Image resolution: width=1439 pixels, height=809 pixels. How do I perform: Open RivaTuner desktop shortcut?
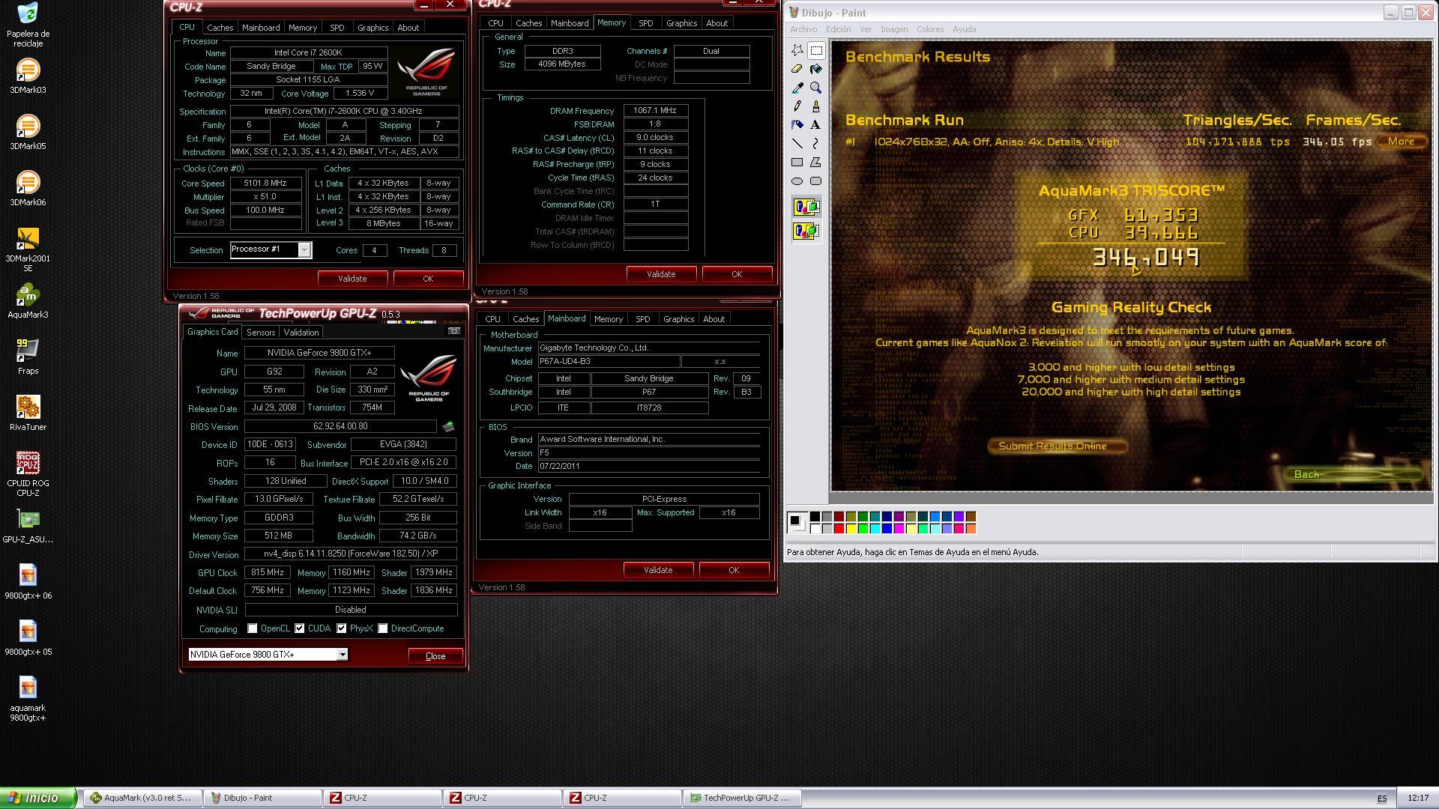click(x=28, y=413)
